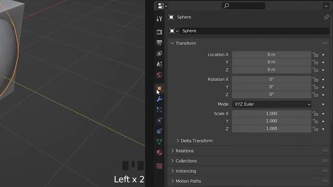Open the properties options dropdown at top right

(x=326, y=6)
